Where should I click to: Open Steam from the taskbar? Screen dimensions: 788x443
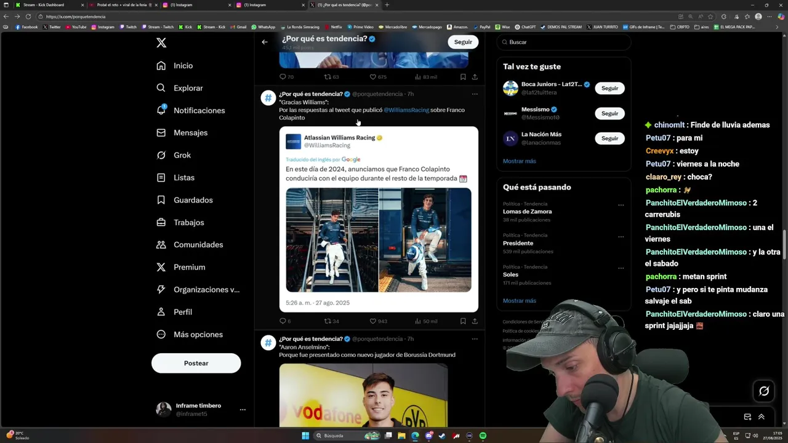[x=442, y=436]
